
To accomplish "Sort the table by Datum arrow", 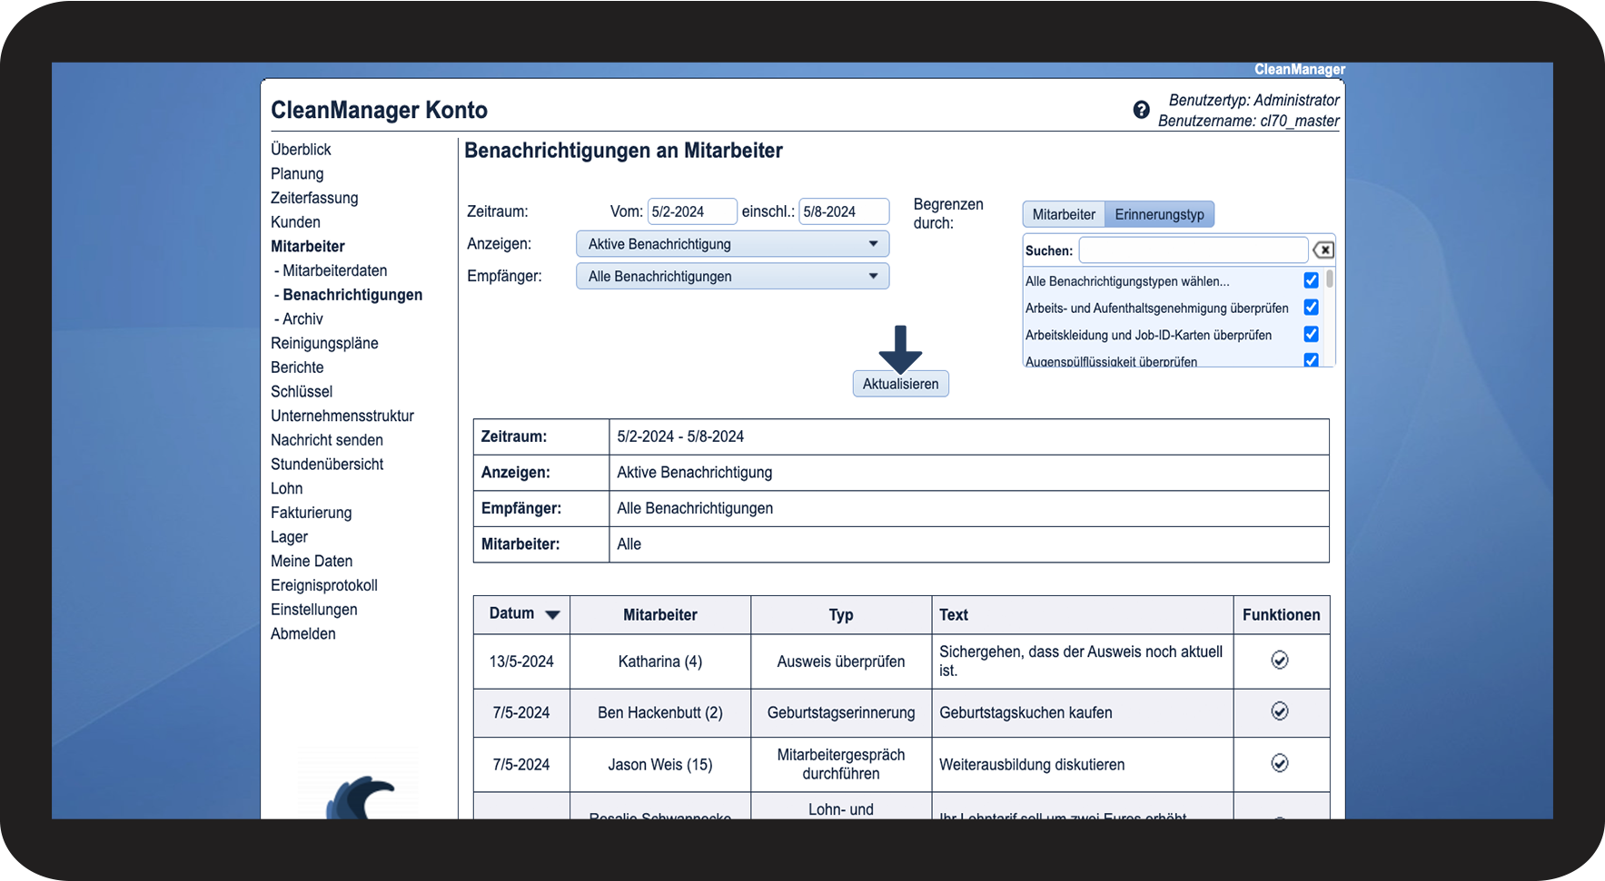I will click(552, 615).
